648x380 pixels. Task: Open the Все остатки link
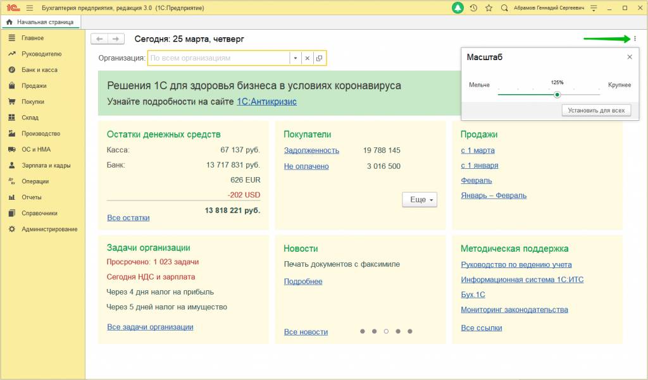pyautogui.click(x=128, y=218)
